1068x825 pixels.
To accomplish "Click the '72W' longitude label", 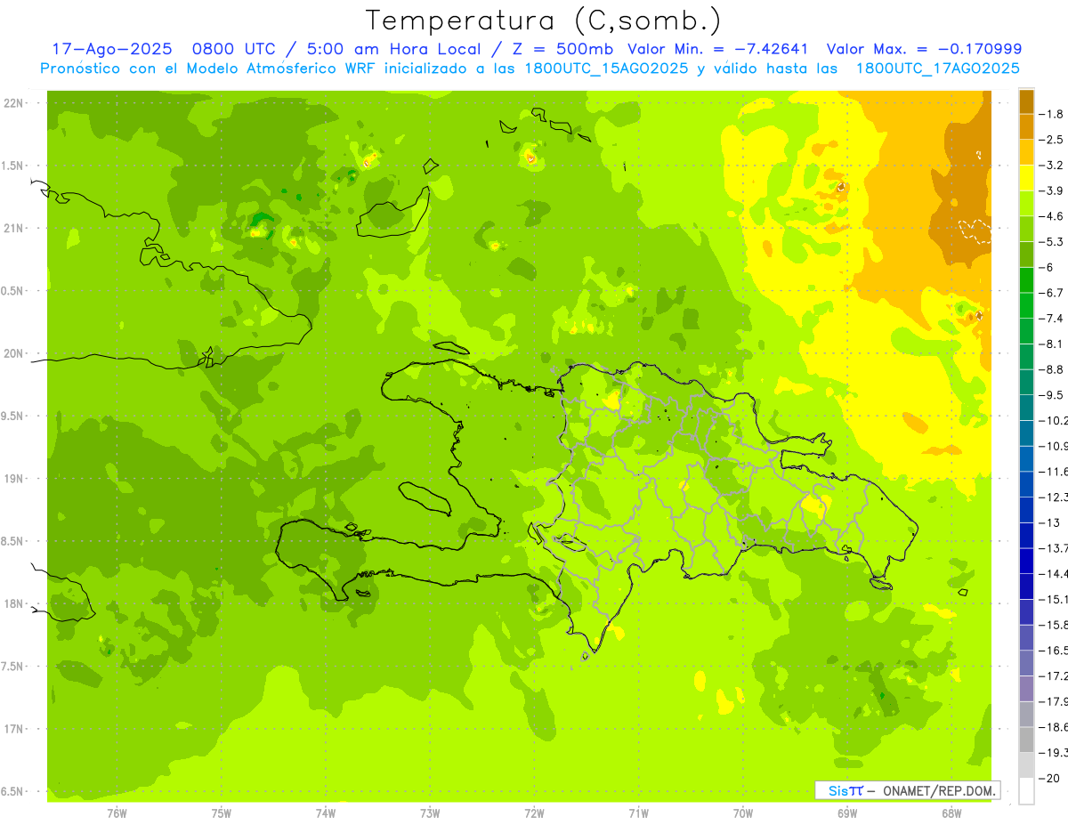I will (534, 813).
